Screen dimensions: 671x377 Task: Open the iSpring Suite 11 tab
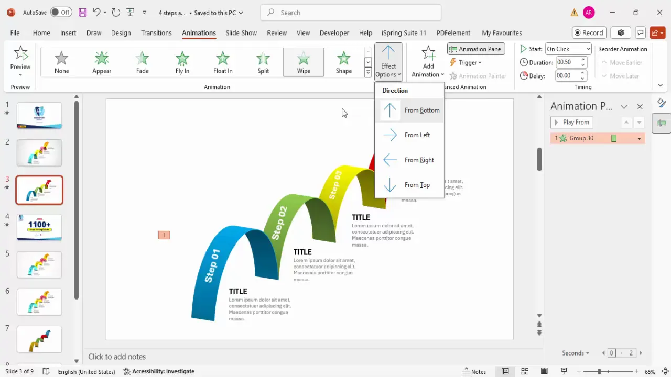pyautogui.click(x=404, y=32)
